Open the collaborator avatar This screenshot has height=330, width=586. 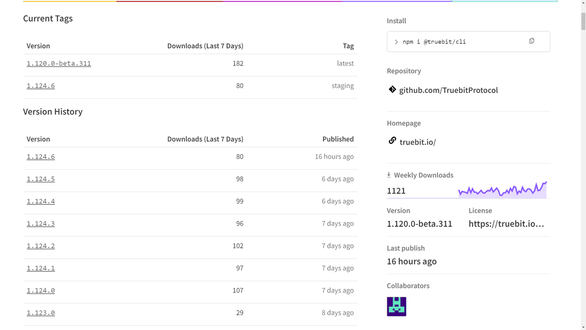397,307
